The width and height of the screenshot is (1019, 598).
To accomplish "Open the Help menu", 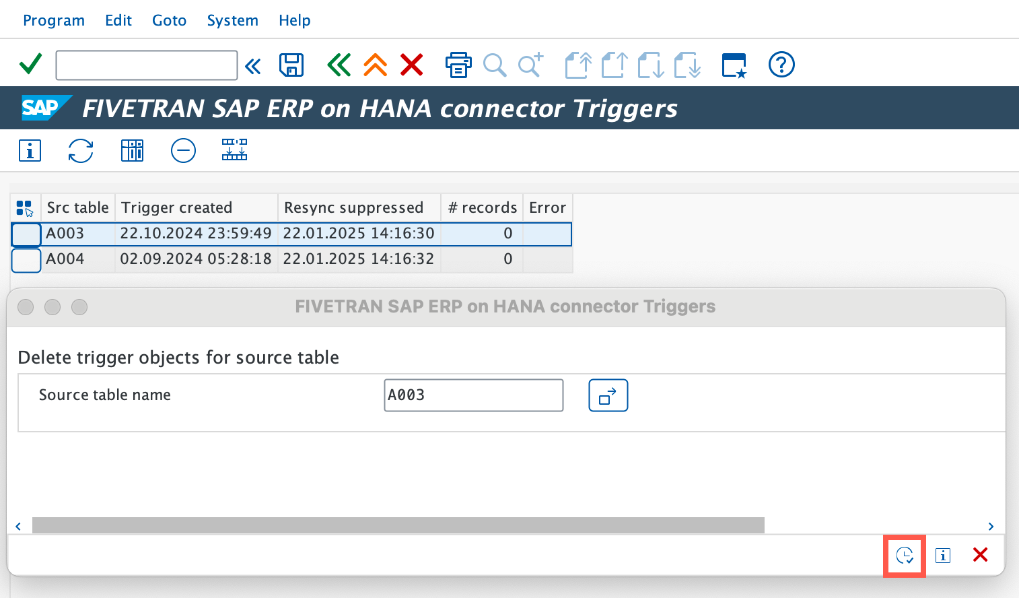I will pyautogui.click(x=295, y=20).
